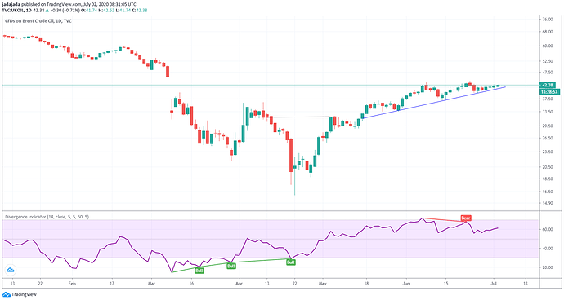
Task: Click the TVC:UKOIL symbol header text
Action: [x=13, y=11]
